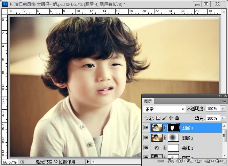This screenshot has width=228, height=166.
Task: Collapse the layers panel with double-arrow icon
Action: pyautogui.click(x=220, y=96)
